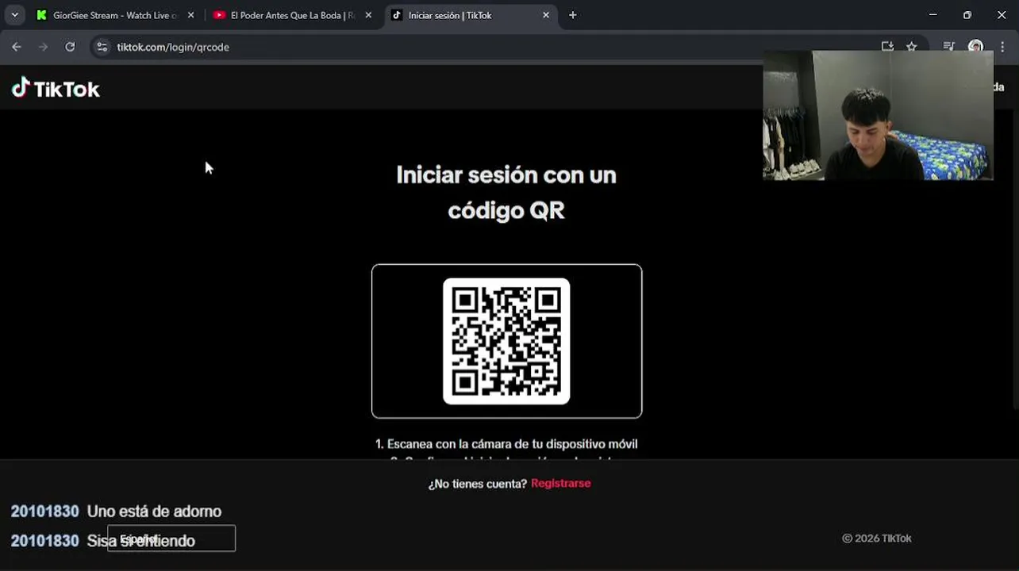This screenshot has height=571, width=1019.
Task: Click the TikTok logo
Action: tap(56, 88)
